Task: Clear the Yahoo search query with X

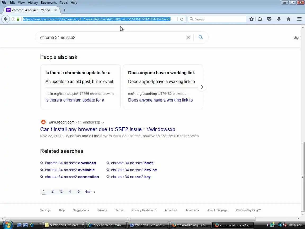Action: (x=188, y=37)
